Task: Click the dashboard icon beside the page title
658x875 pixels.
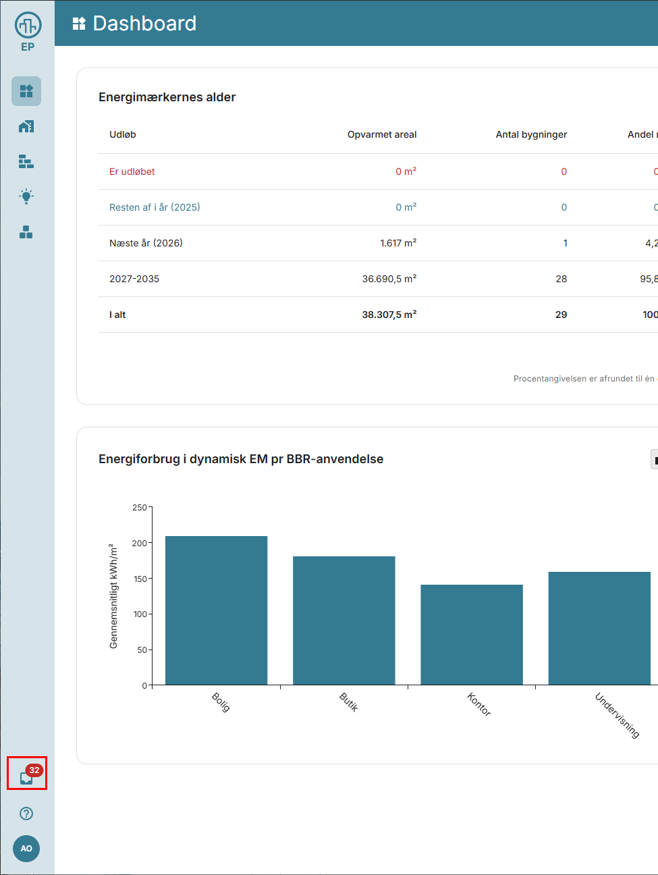Action: pos(79,24)
